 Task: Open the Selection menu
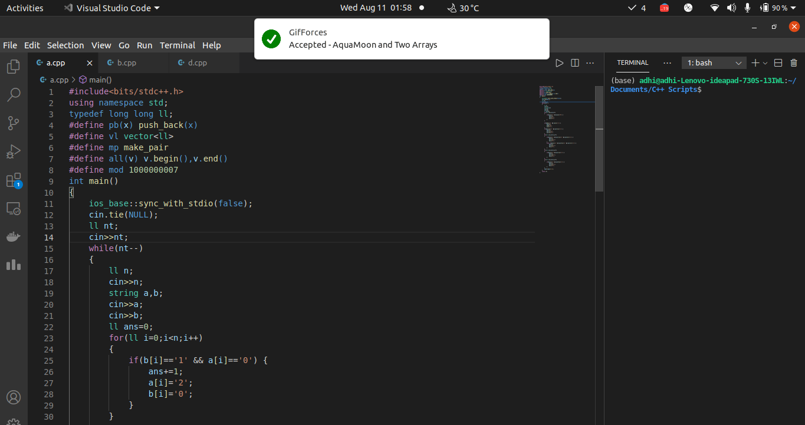coord(65,45)
